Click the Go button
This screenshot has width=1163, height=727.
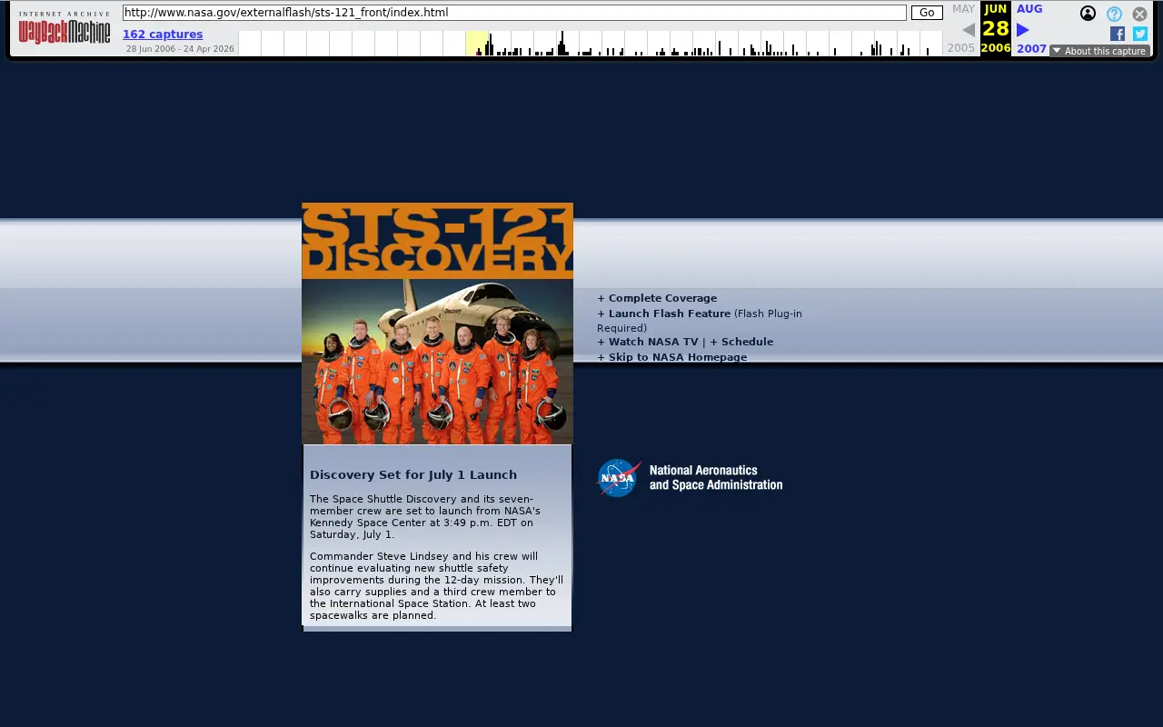(927, 13)
